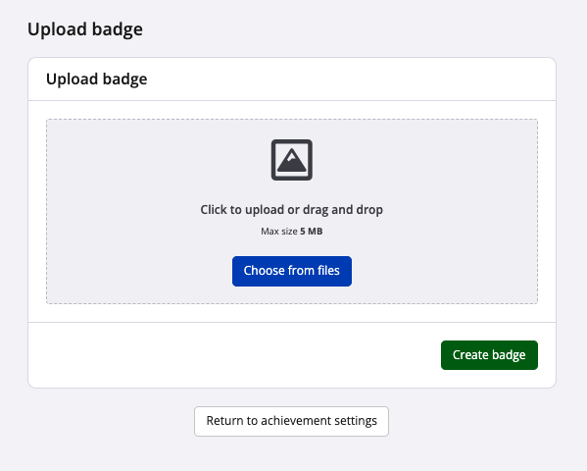587x471 pixels.
Task: Go back via Return to achievement settings
Action: click(x=291, y=421)
